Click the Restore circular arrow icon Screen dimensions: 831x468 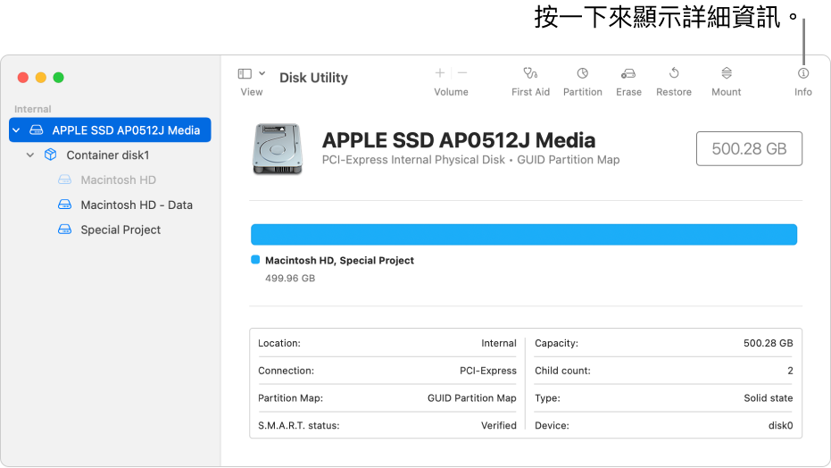coord(674,72)
